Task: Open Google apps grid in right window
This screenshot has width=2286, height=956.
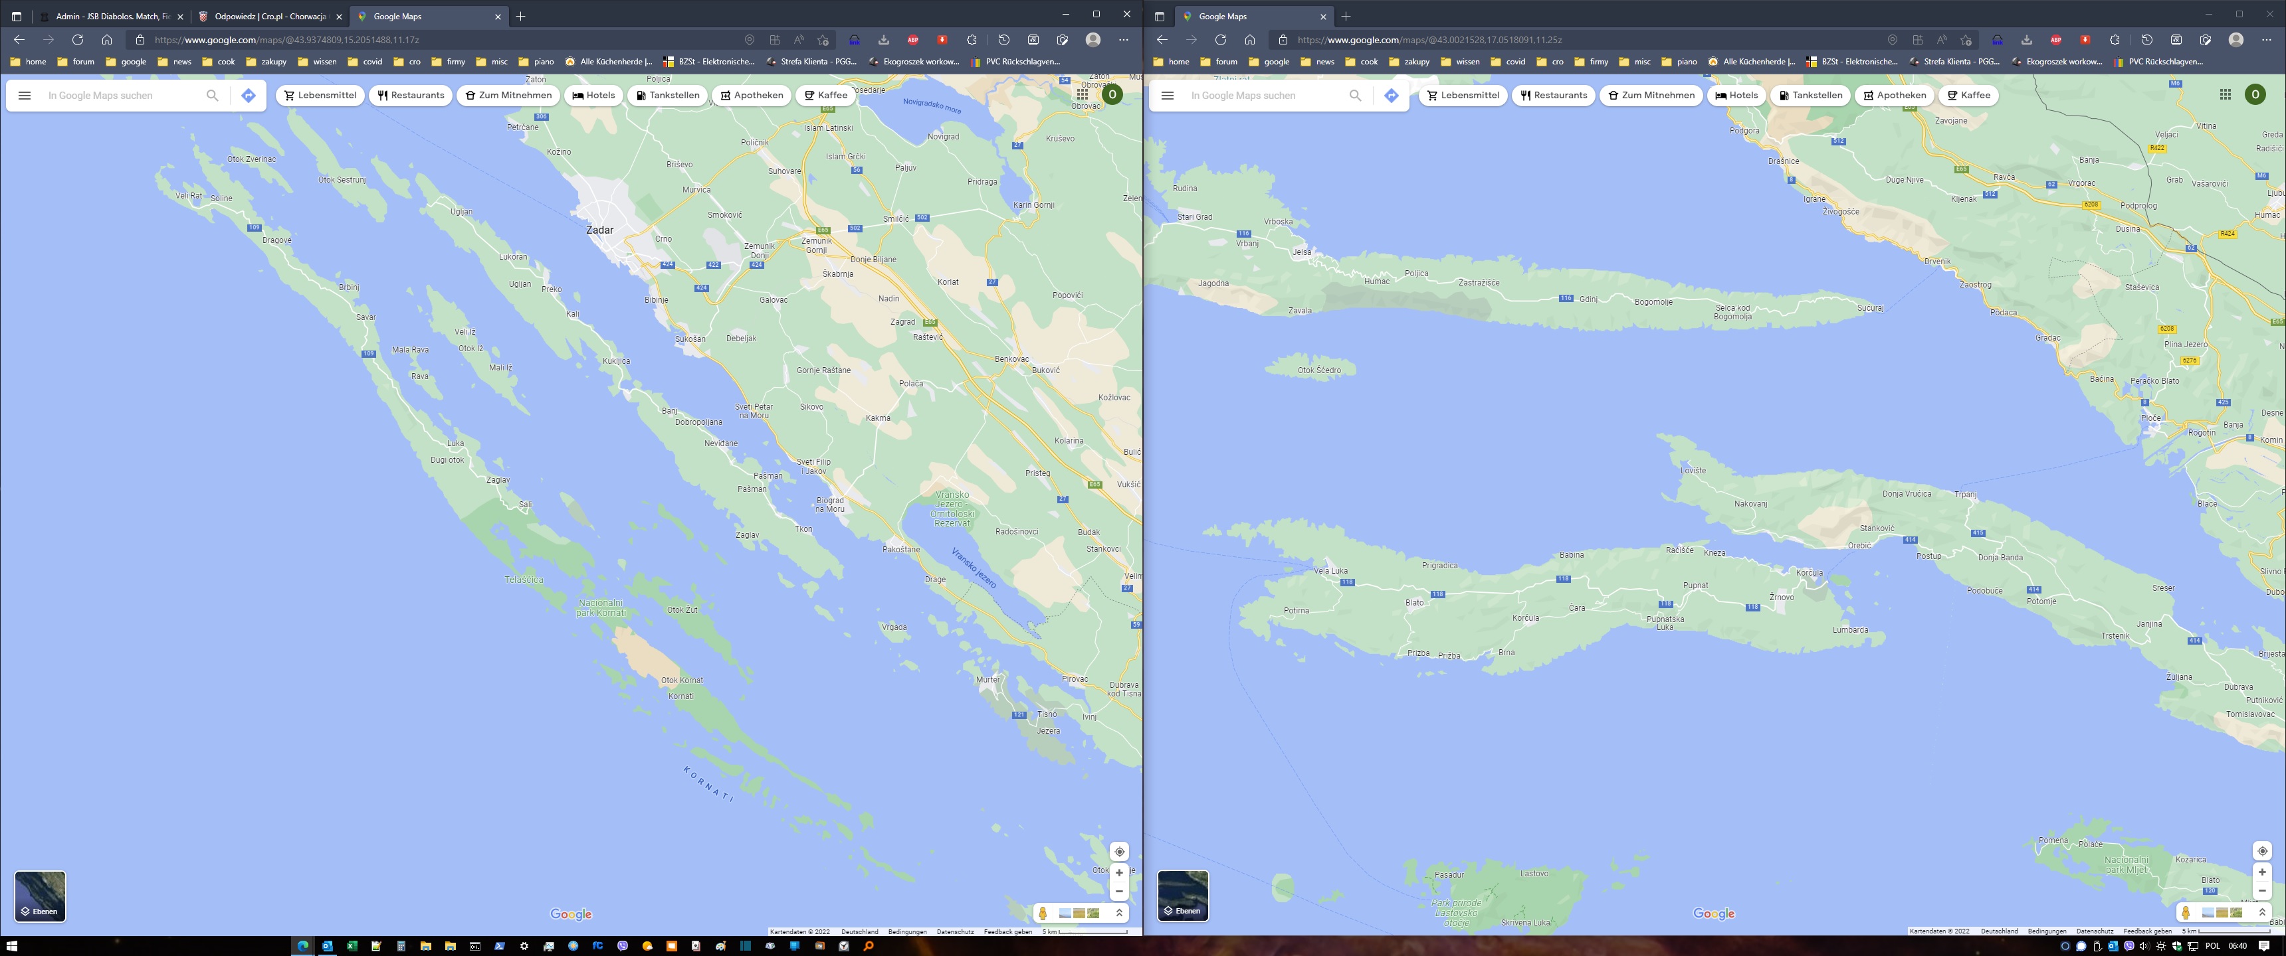Action: [2225, 94]
